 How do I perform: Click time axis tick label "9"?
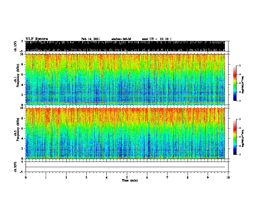208,178
